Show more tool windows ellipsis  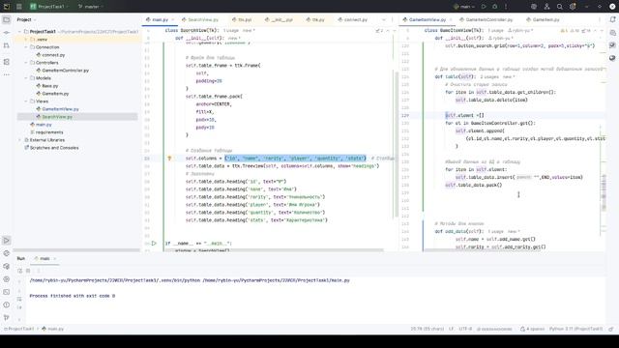click(7, 74)
